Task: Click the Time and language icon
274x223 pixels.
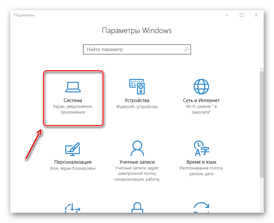Action: click(x=201, y=148)
